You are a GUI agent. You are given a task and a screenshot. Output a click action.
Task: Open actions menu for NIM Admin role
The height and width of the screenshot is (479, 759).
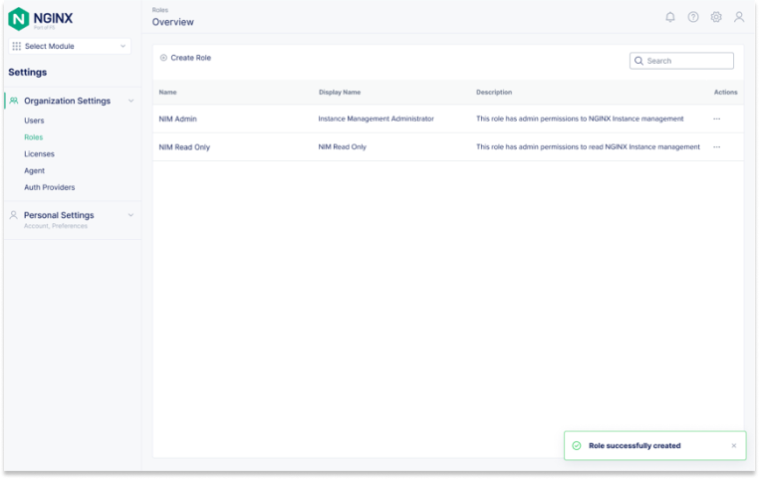pos(716,119)
